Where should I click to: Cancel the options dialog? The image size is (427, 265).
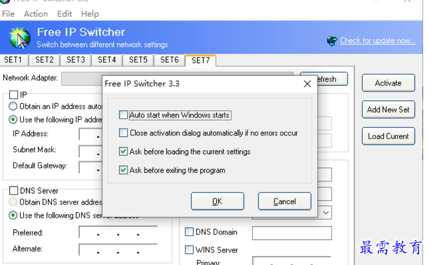pyautogui.click(x=284, y=201)
